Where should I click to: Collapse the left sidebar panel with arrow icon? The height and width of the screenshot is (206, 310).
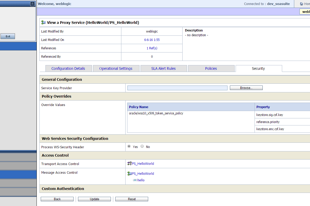coord(32,4)
